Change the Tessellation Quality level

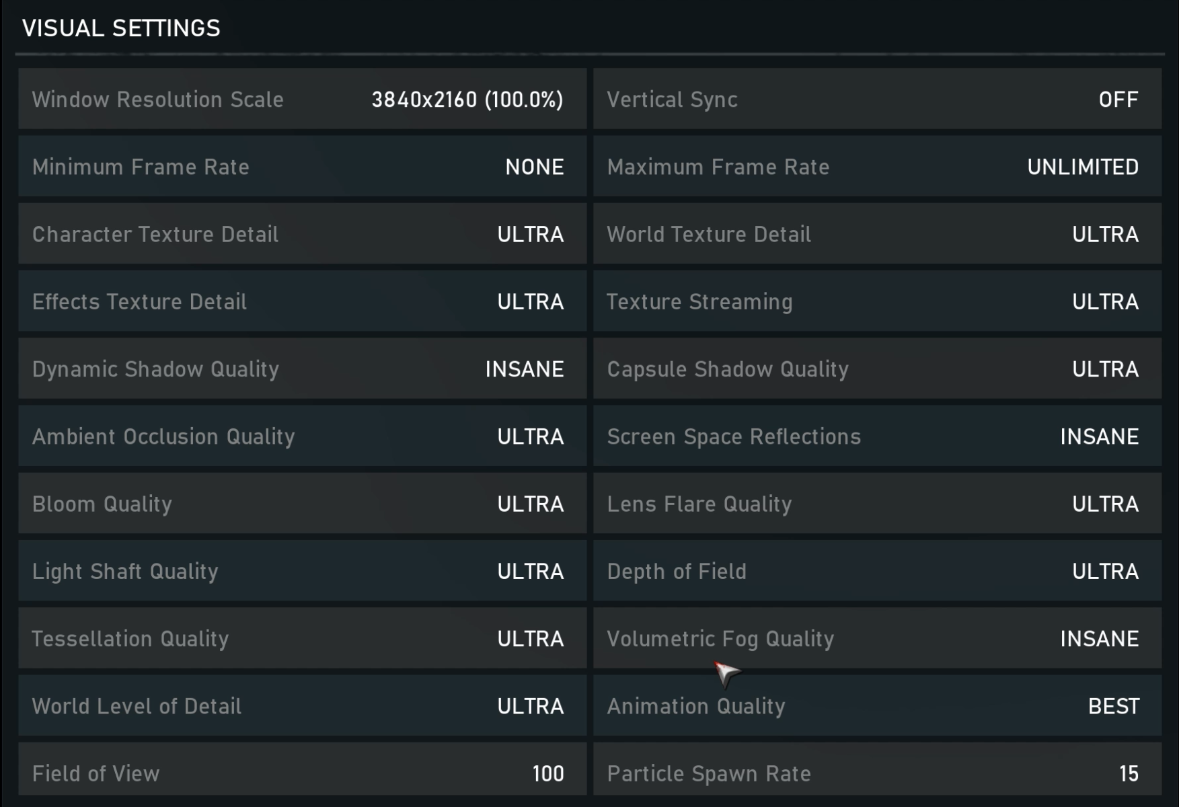(302, 638)
